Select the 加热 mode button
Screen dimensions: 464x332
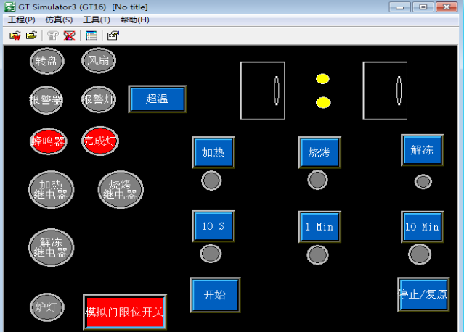point(213,152)
